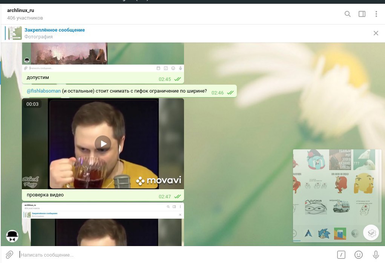Viewport: 385px width, 263px height.
Task: Show the 406 участников member list
Action: (25, 18)
